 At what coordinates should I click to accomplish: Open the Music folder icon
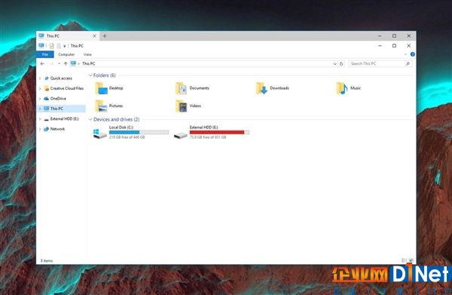pyautogui.click(x=342, y=88)
